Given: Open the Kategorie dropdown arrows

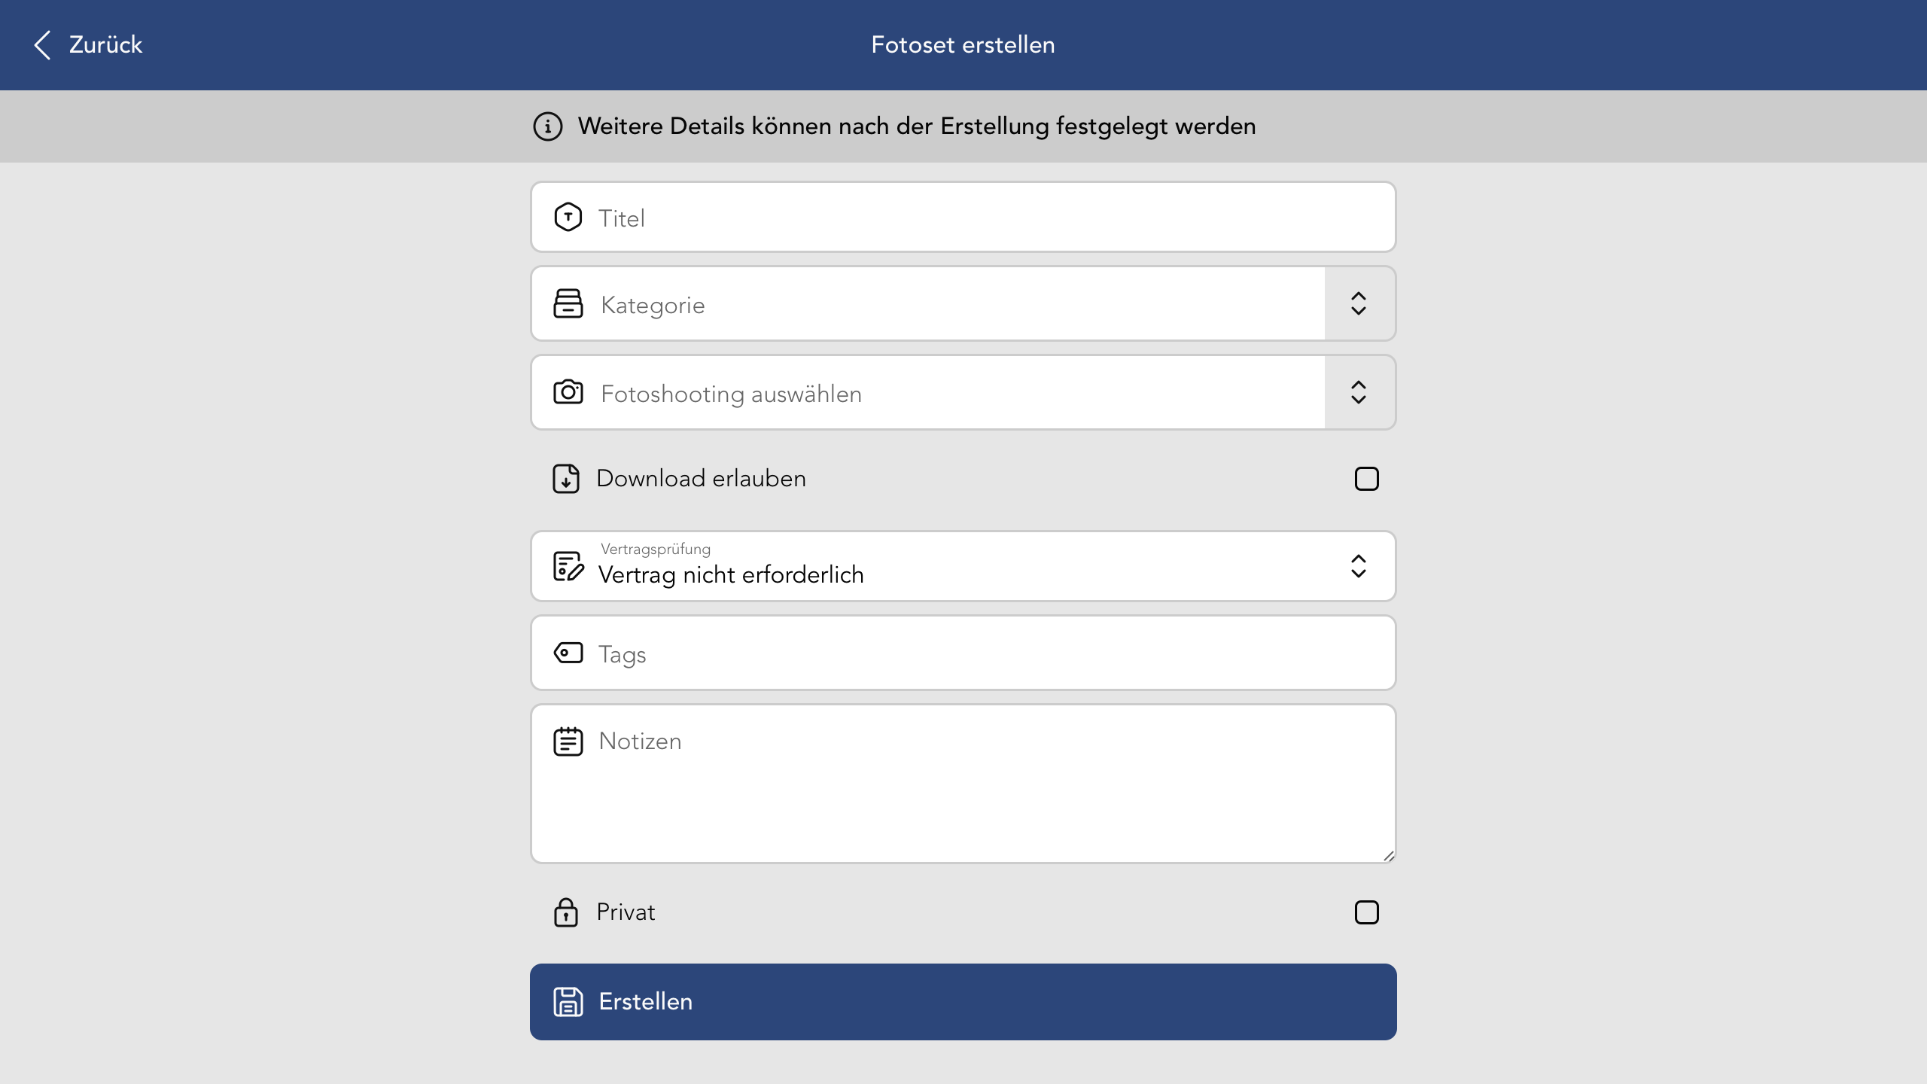Looking at the screenshot, I should (x=1359, y=303).
